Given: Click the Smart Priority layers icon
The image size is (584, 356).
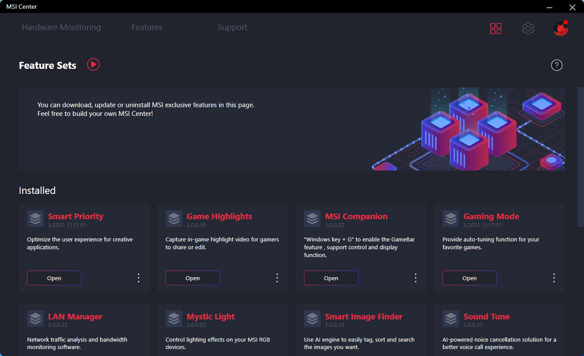Looking at the screenshot, I should (35, 219).
